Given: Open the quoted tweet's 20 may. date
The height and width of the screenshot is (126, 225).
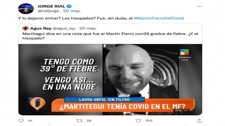Looking at the screenshot, I should pyautogui.click(x=88, y=28).
